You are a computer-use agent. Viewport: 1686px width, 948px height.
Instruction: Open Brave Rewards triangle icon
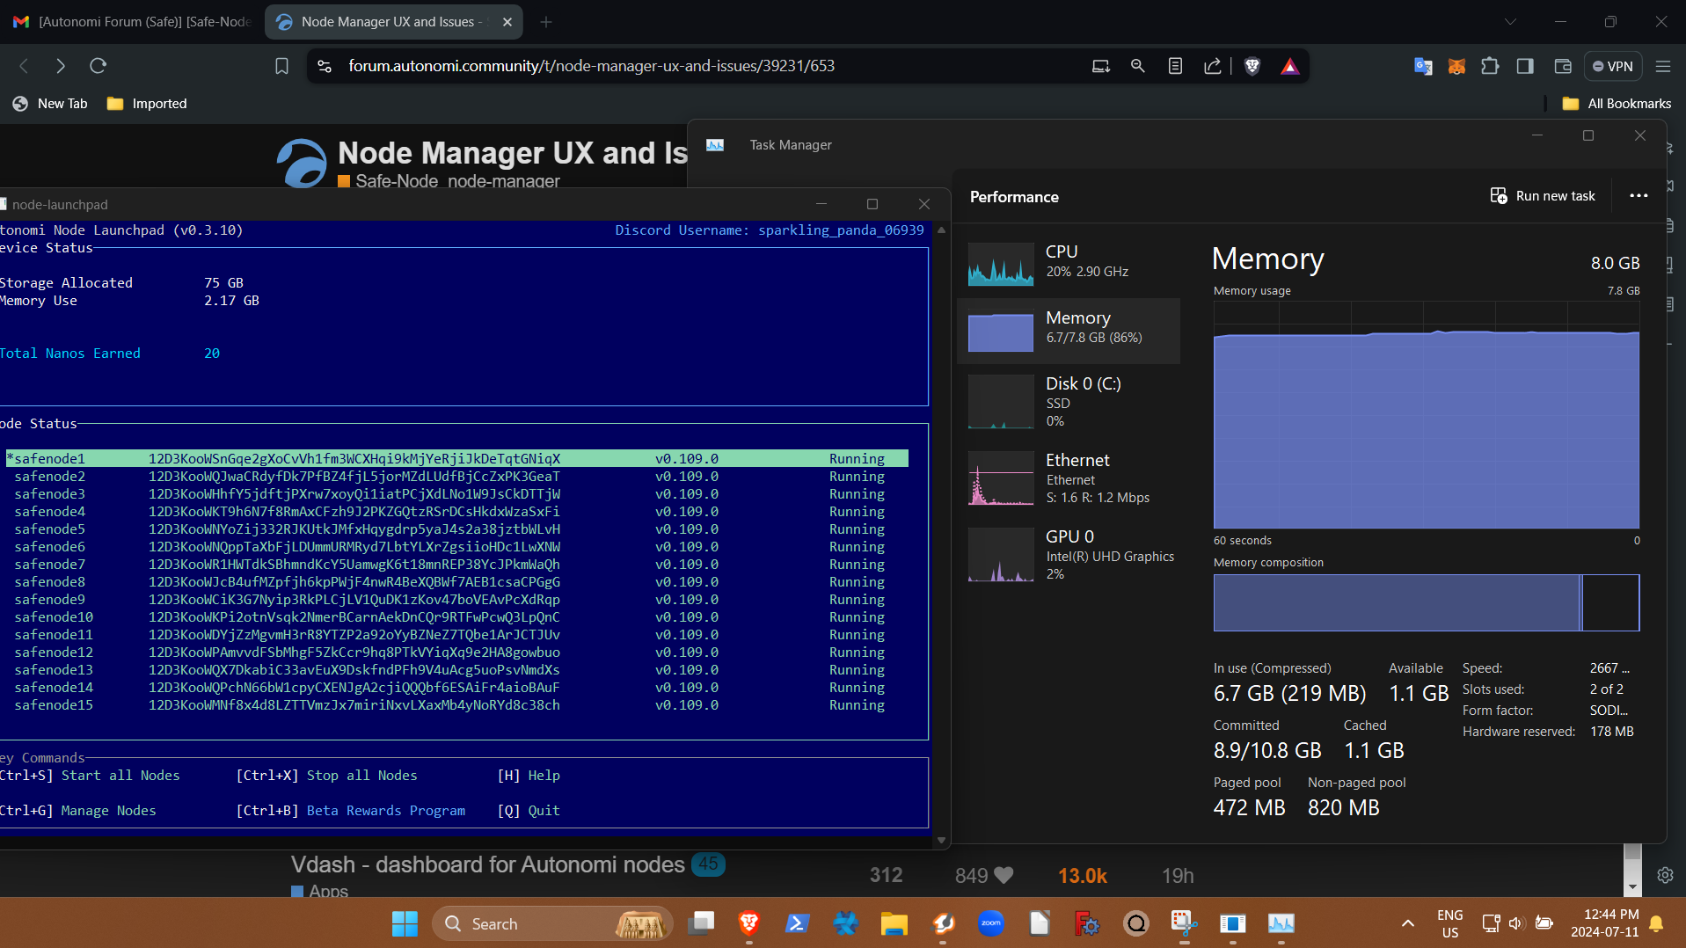click(1289, 66)
